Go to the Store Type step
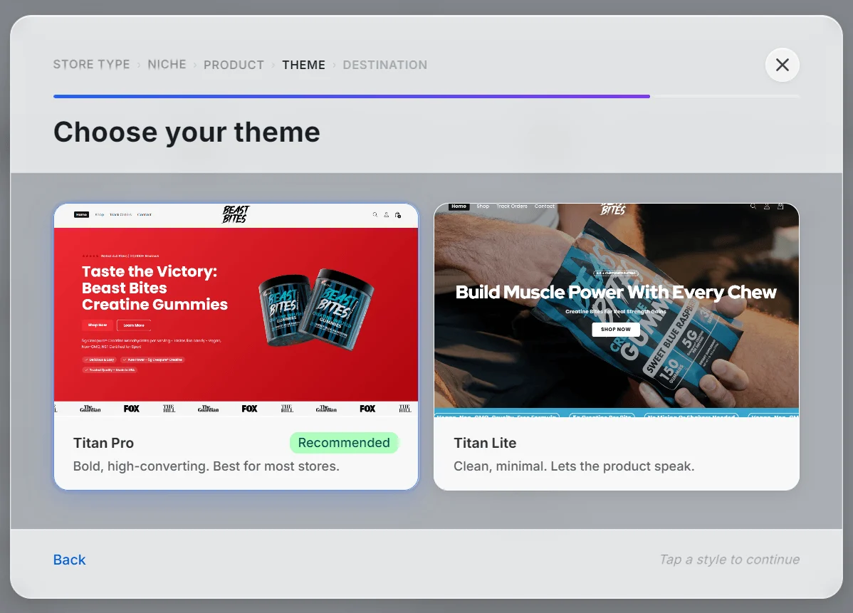853x613 pixels. (x=91, y=65)
